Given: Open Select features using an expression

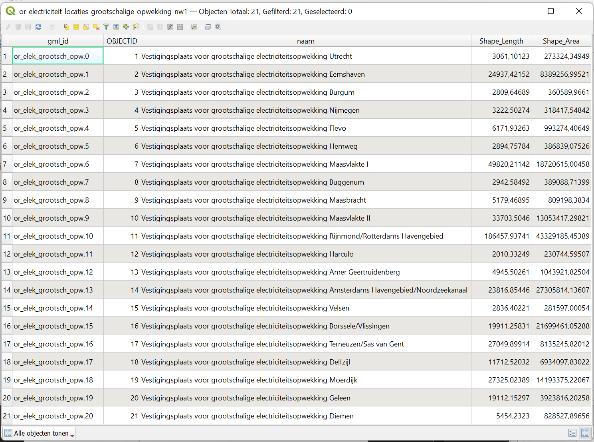Looking at the screenshot, I should pyautogui.click(x=66, y=27).
